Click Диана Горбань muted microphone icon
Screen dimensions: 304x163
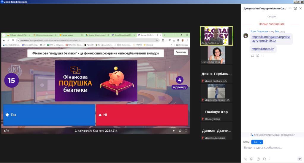203,81
